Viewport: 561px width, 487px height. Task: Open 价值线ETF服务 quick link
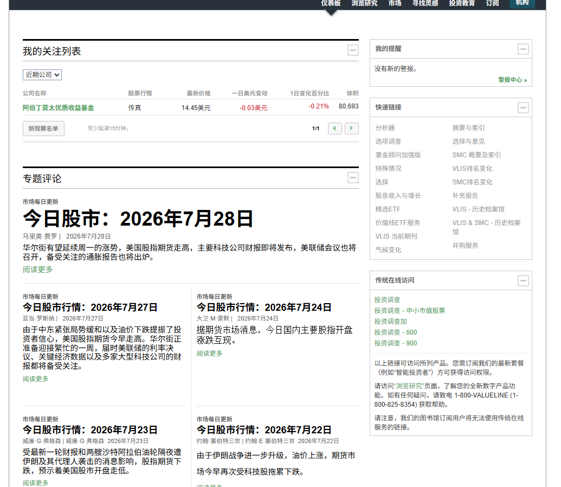pyautogui.click(x=397, y=223)
